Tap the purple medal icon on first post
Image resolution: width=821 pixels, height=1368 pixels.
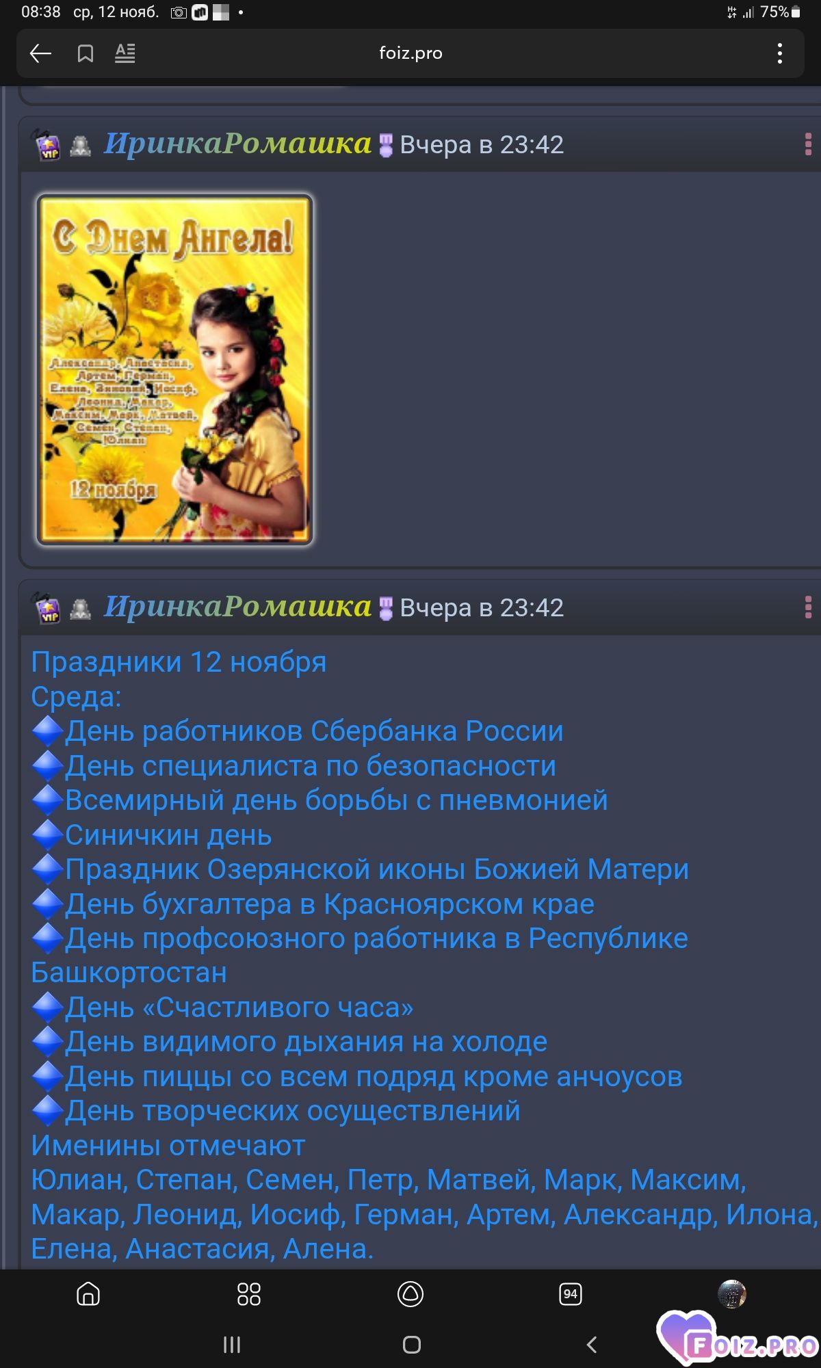click(x=386, y=145)
